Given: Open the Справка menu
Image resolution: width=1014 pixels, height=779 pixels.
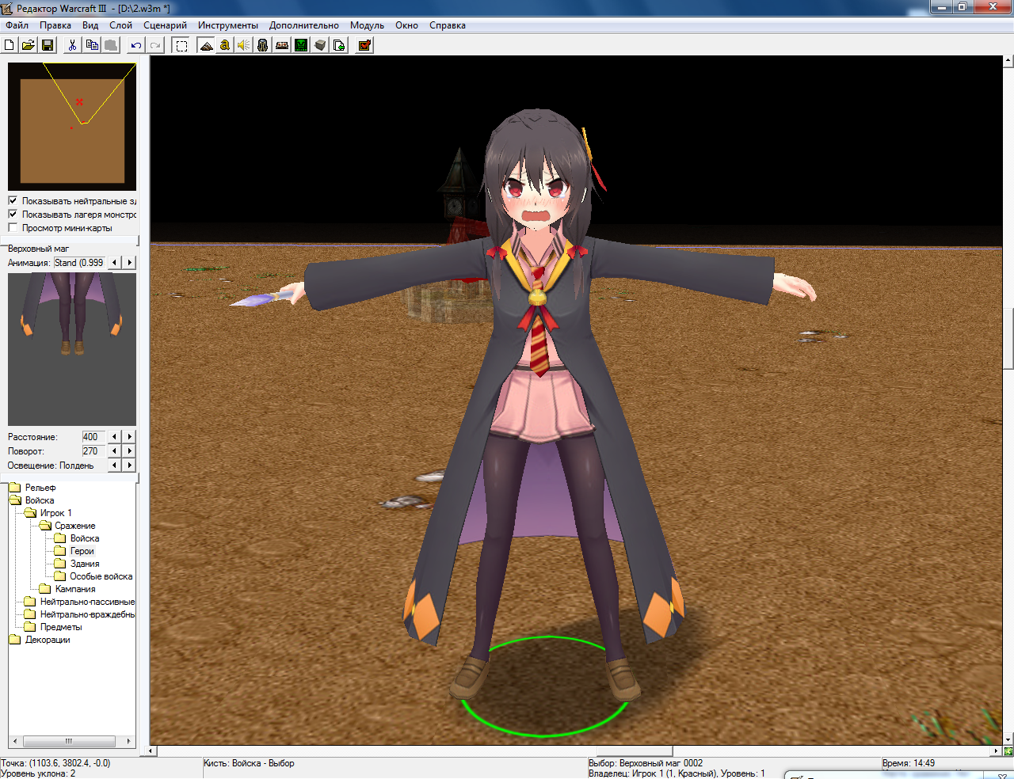Looking at the screenshot, I should tap(448, 25).
